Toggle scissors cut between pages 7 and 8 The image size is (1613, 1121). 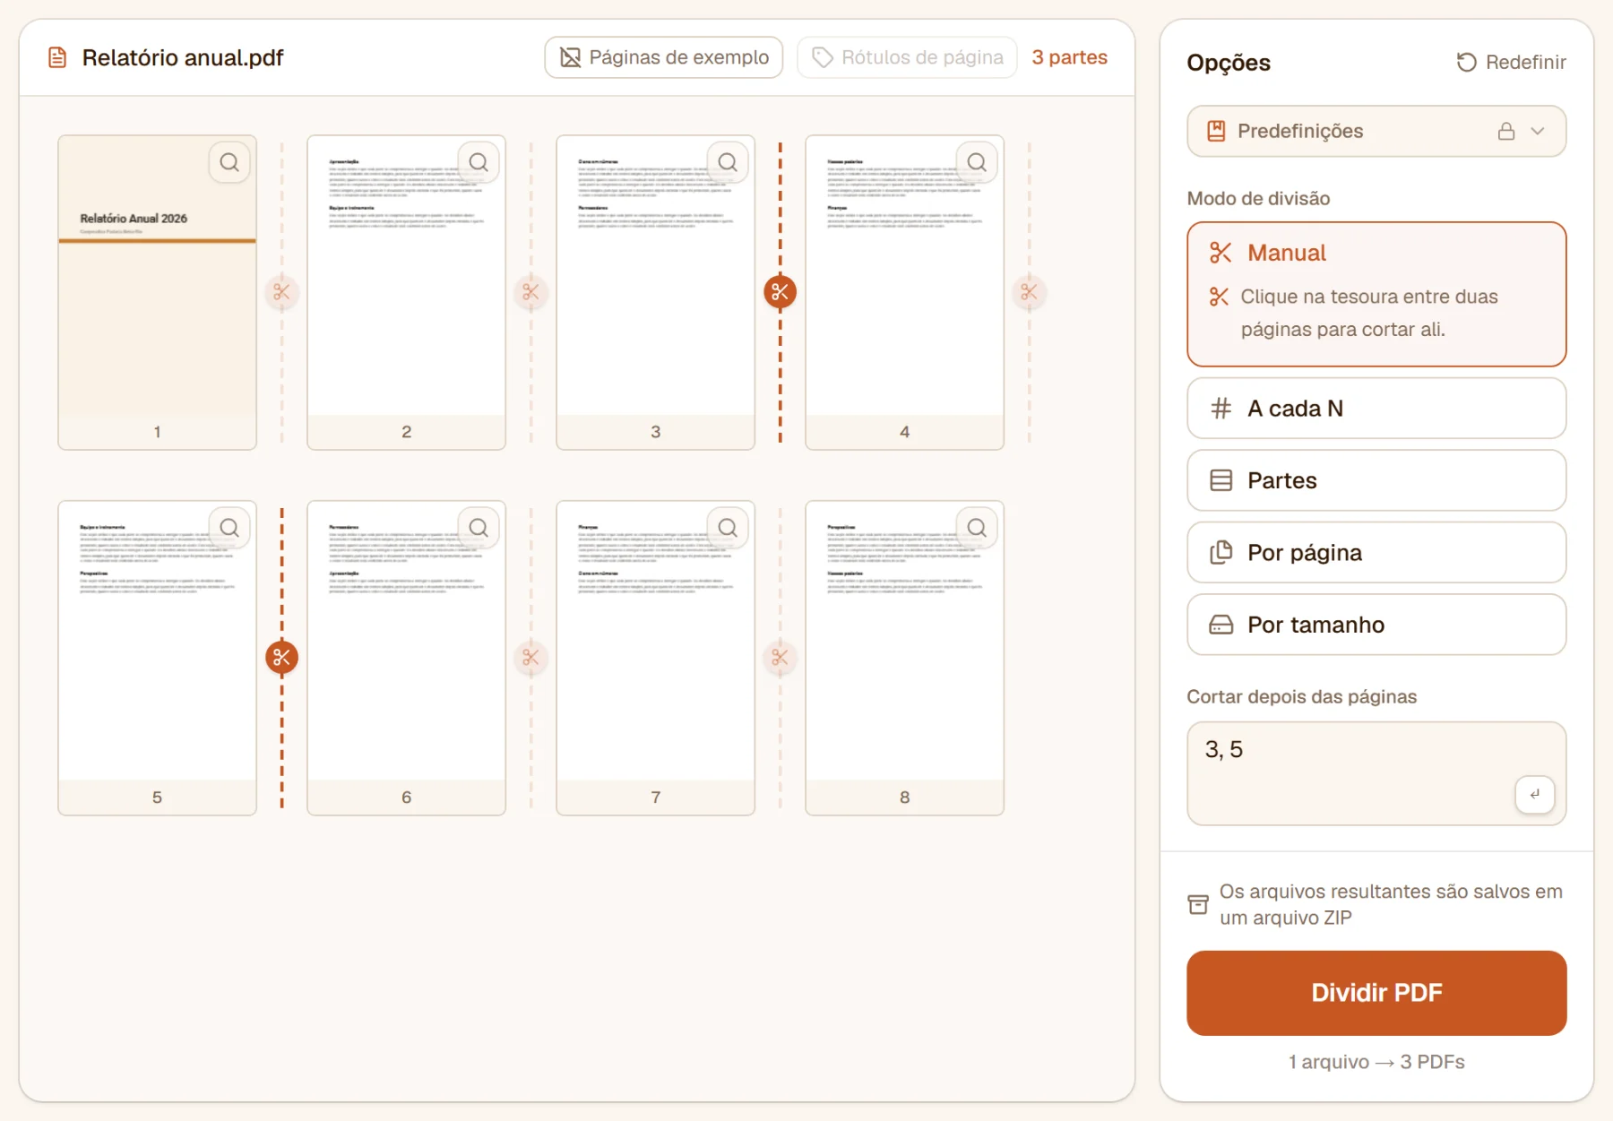click(x=780, y=658)
